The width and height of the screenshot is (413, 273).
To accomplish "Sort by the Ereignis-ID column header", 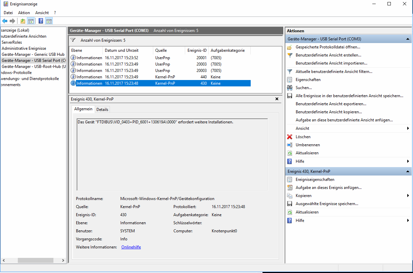I will (197, 50).
